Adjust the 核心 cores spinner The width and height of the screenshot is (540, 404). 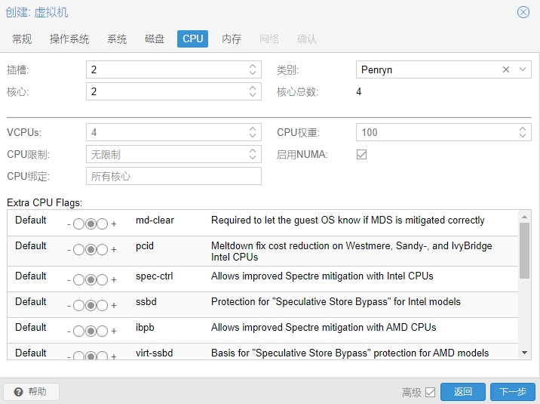[x=253, y=91]
